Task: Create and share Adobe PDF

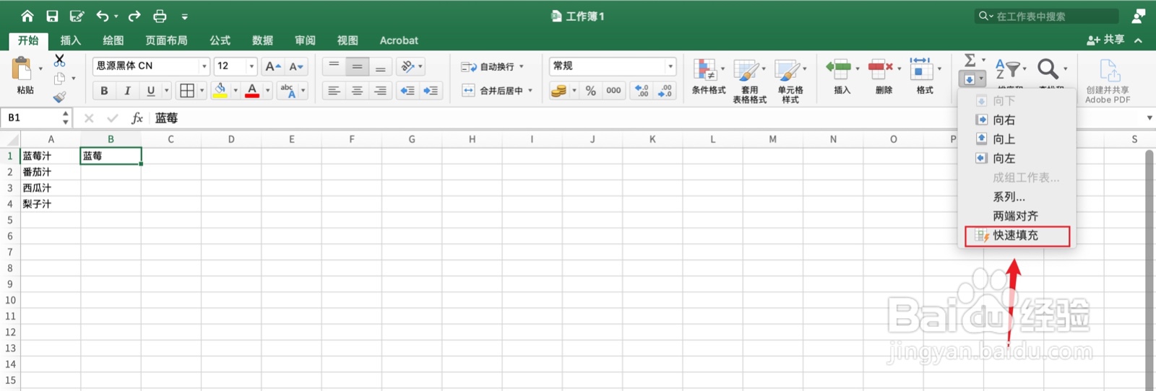Action: click(1108, 81)
